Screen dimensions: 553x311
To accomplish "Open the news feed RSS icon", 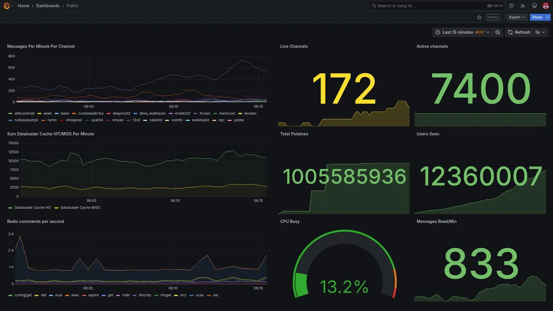I will [523, 6].
